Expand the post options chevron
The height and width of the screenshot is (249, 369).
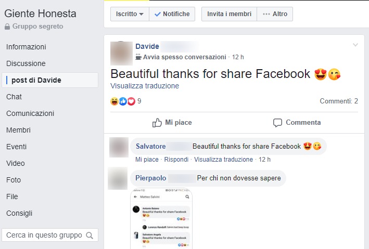pos(355,45)
